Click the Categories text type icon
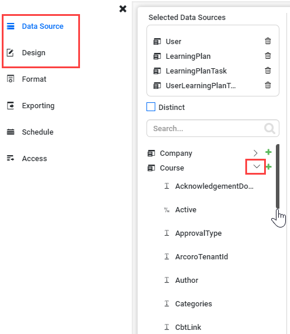The image size is (290, 334). pyautogui.click(x=166, y=303)
